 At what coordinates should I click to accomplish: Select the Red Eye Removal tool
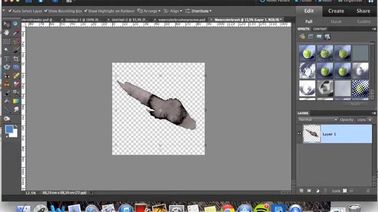[6, 76]
